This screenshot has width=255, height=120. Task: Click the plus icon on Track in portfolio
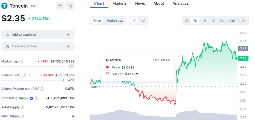(68, 46)
